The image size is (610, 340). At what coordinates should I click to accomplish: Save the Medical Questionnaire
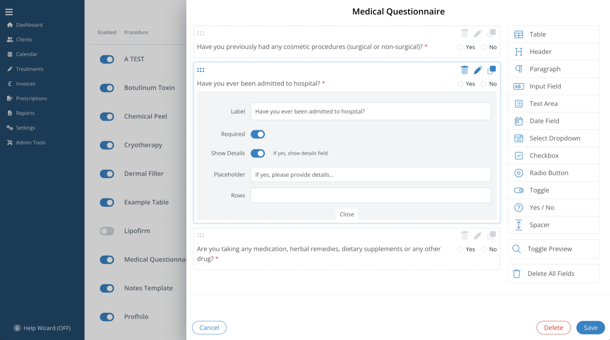pos(591,327)
